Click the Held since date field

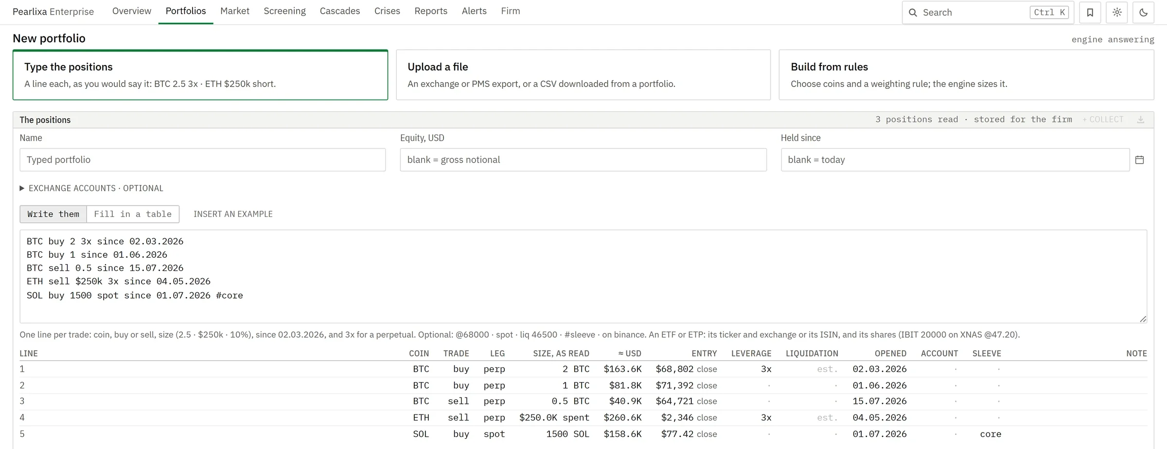(x=955, y=160)
